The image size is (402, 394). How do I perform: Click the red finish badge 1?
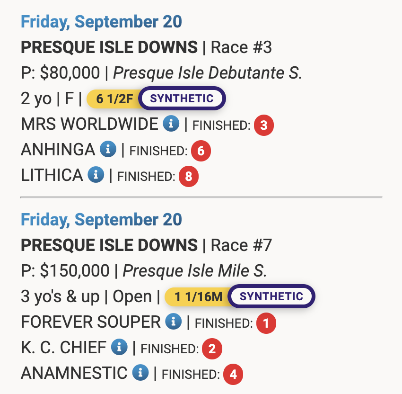pyautogui.click(x=266, y=323)
